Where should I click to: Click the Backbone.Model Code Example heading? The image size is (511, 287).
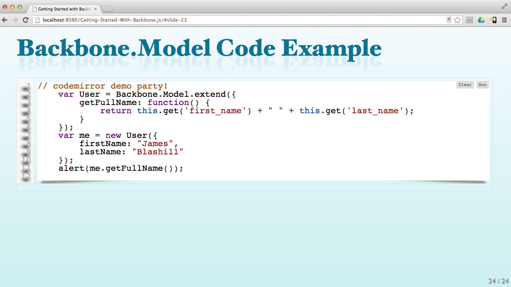pos(199,49)
